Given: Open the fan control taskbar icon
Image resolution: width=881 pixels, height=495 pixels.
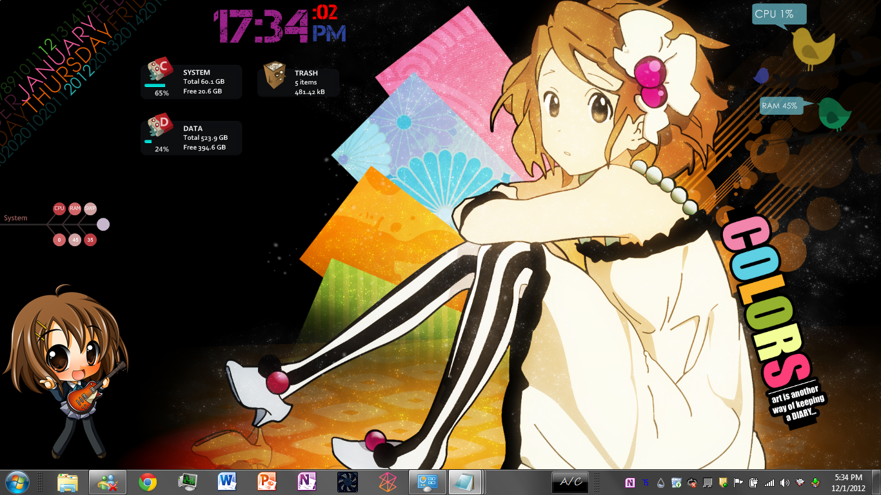Looking at the screenshot, I should [347, 482].
